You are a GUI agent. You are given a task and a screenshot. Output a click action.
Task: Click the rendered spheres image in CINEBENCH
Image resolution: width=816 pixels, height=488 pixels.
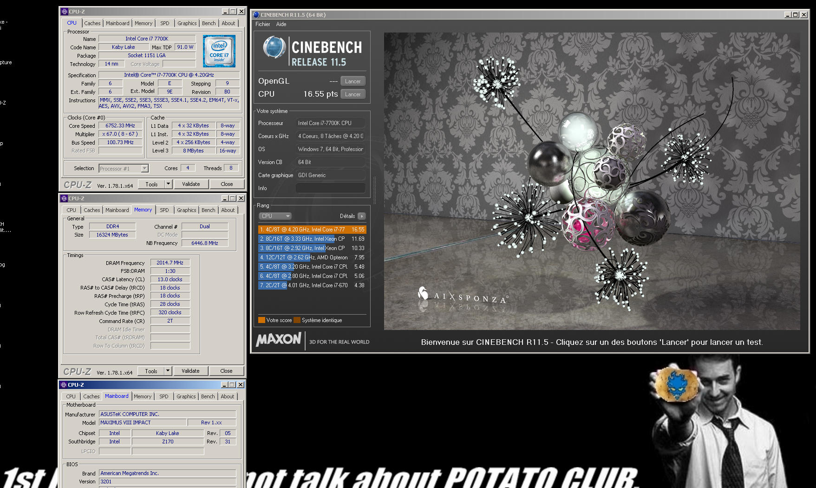point(592,181)
